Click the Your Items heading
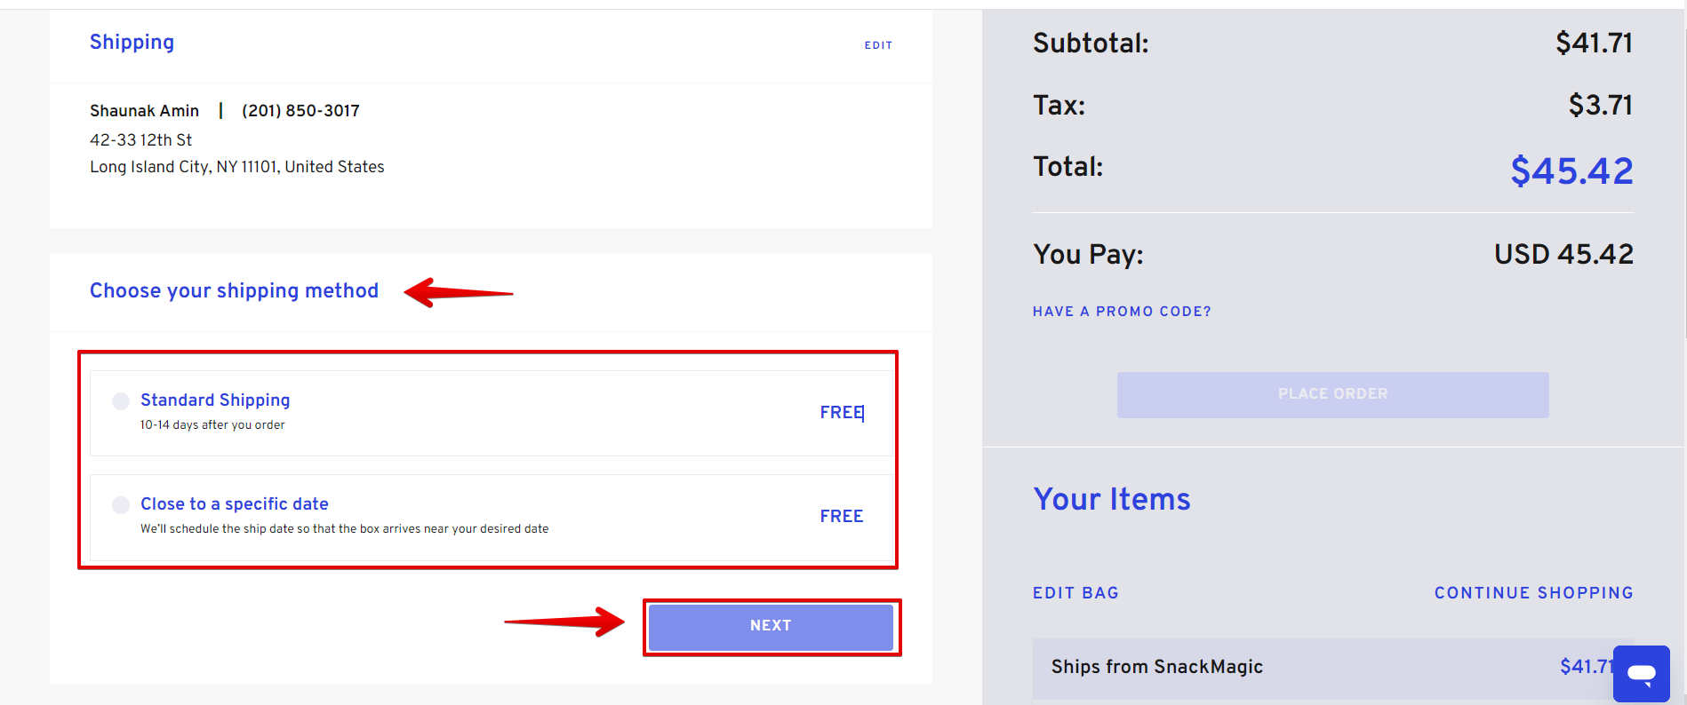Screen dimensions: 1687x705 coord(1111,500)
